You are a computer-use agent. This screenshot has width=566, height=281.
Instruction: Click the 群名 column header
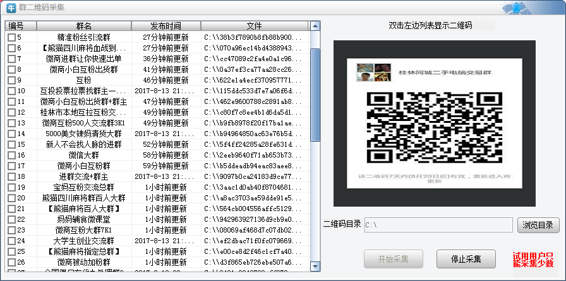point(84,26)
